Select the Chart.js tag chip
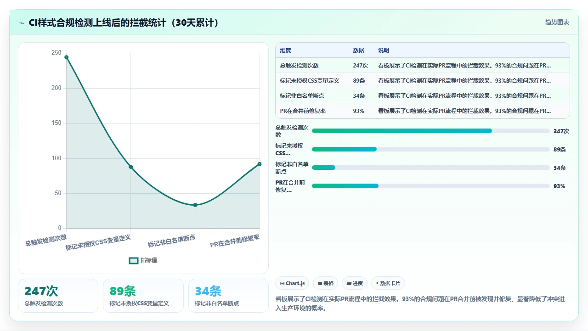The width and height of the screenshot is (588, 331). click(293, 283)
